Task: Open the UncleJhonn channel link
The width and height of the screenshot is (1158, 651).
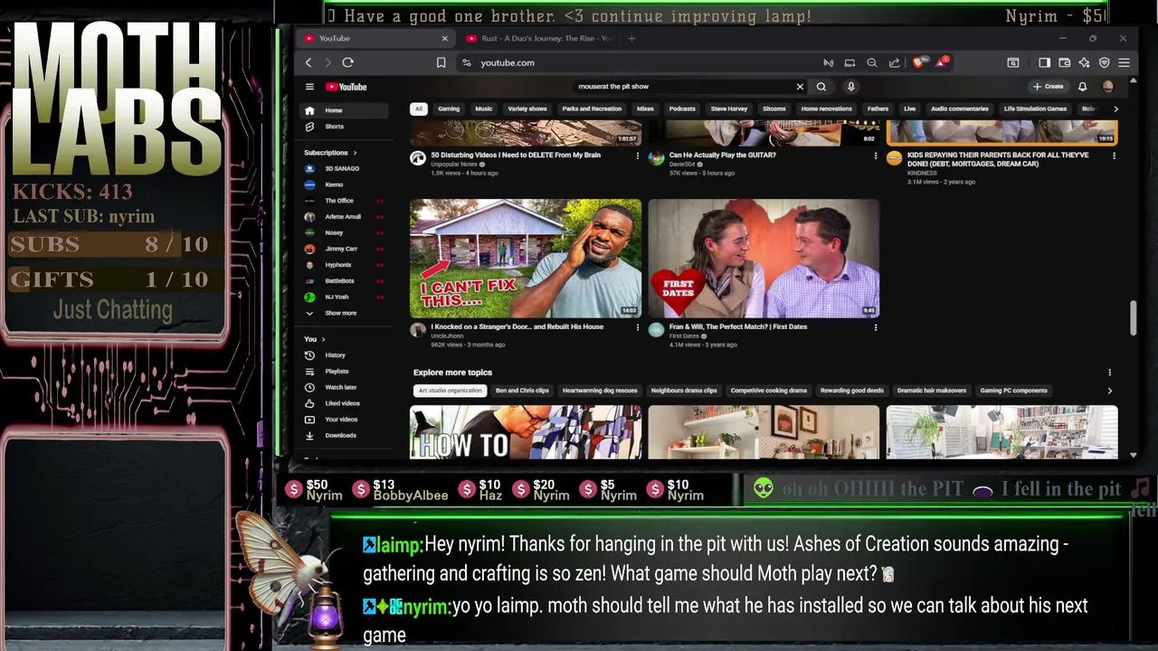Action: 446,336
